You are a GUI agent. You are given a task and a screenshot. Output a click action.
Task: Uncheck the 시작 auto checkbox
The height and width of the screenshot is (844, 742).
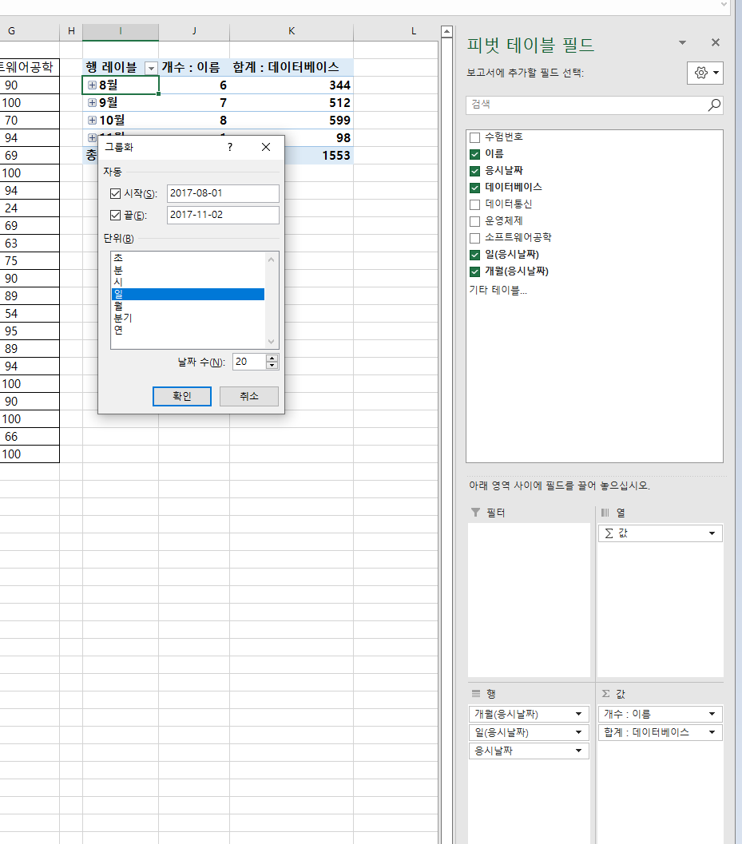click(115, 193)
